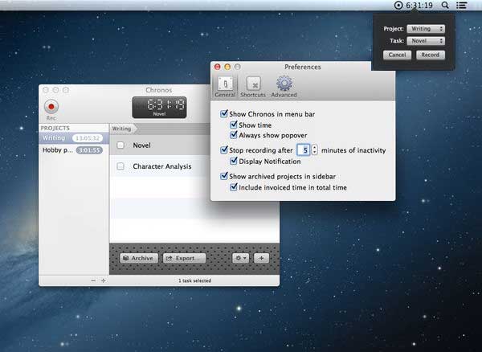Image resolution: width=482 pixels, height=352 pixels.
Task: Click the 3:01:55 time badge
Action: click(89, 150)
